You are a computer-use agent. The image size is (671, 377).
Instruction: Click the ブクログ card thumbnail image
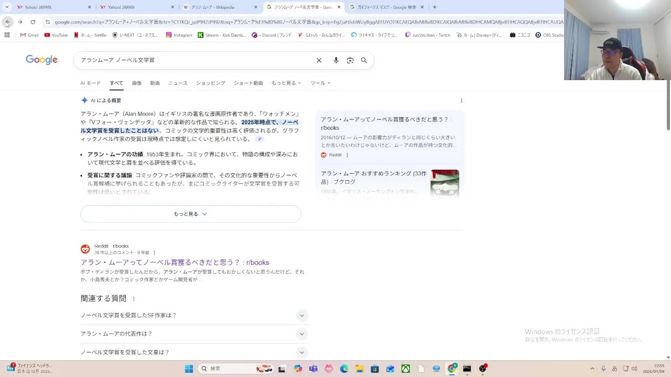tap(445, 183)
